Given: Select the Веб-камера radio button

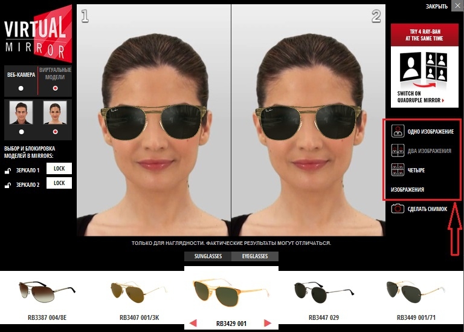Looking at the screenshot, I should (x=21, y=88).
